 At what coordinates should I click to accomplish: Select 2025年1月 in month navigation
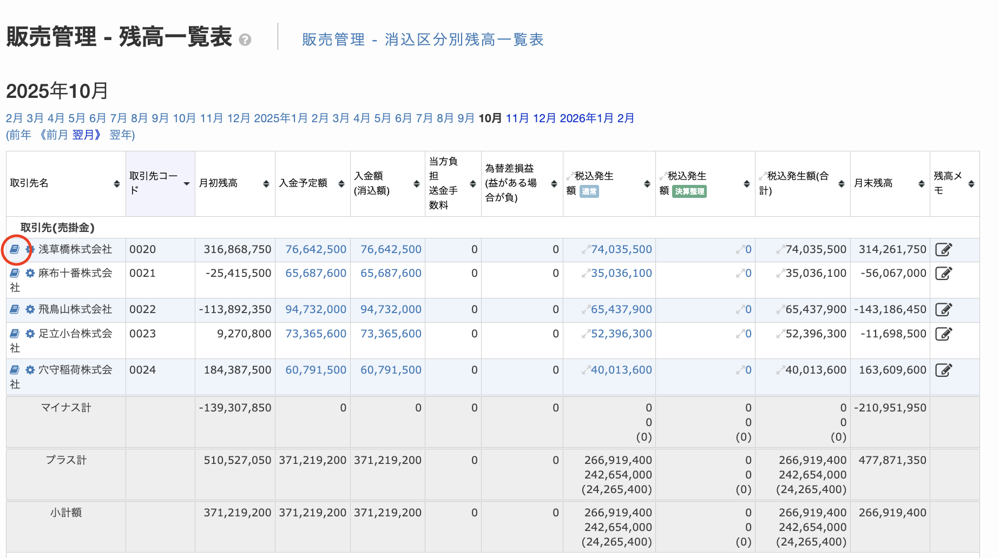(281, 118)
